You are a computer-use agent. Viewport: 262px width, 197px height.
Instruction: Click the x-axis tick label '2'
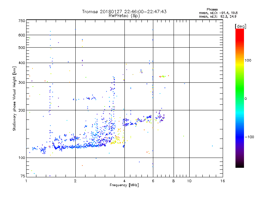(x=75, y=181)
